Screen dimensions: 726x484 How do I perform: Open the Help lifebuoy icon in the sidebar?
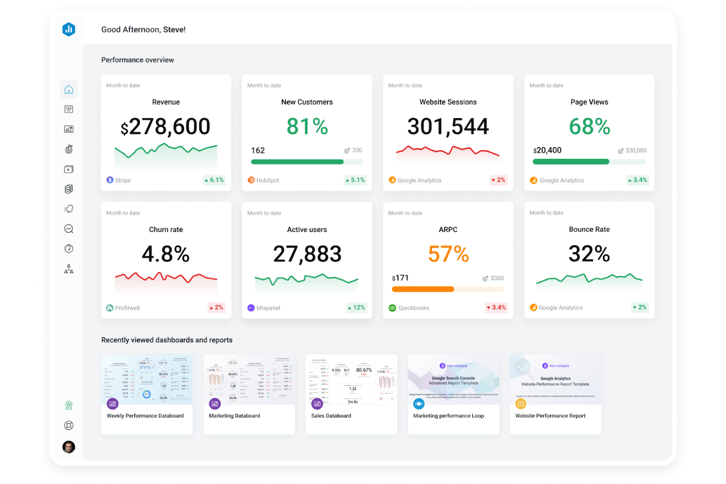pyautogui.click(x=69, y=425)
